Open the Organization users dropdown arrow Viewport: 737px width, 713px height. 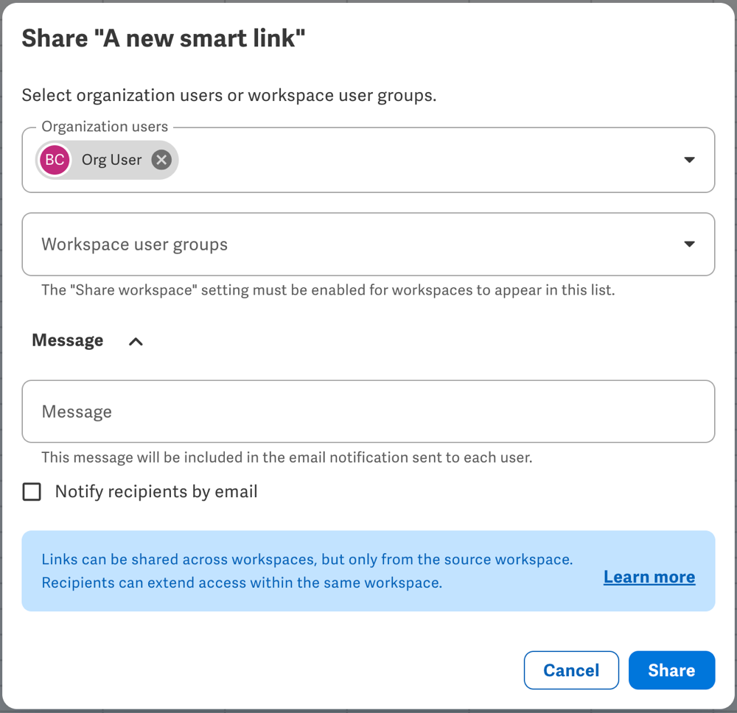tap(689, 160)
